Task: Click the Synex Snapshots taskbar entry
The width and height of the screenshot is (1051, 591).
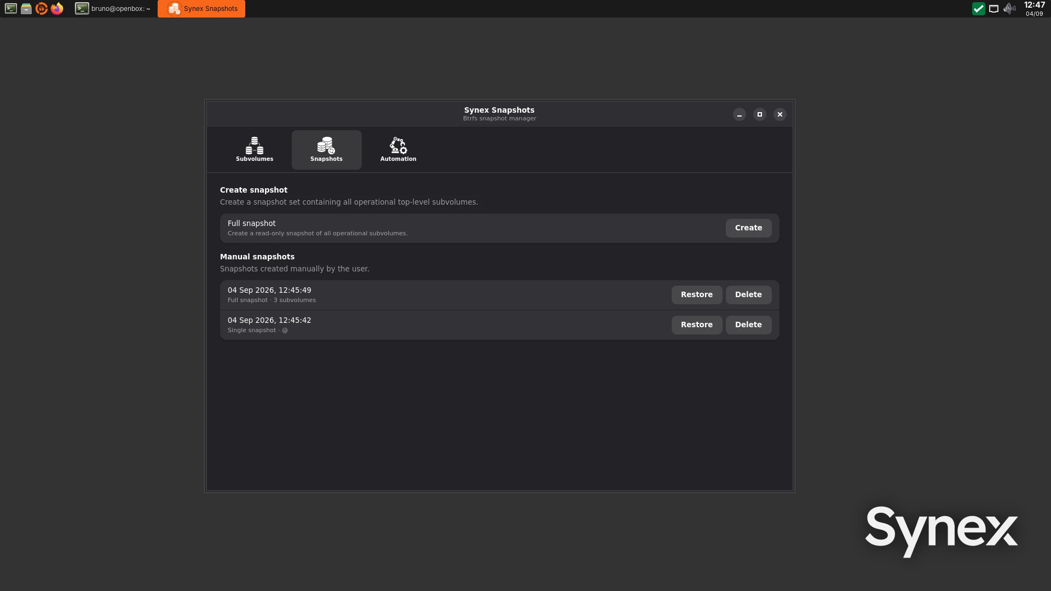Action: [x=201, y=8]
